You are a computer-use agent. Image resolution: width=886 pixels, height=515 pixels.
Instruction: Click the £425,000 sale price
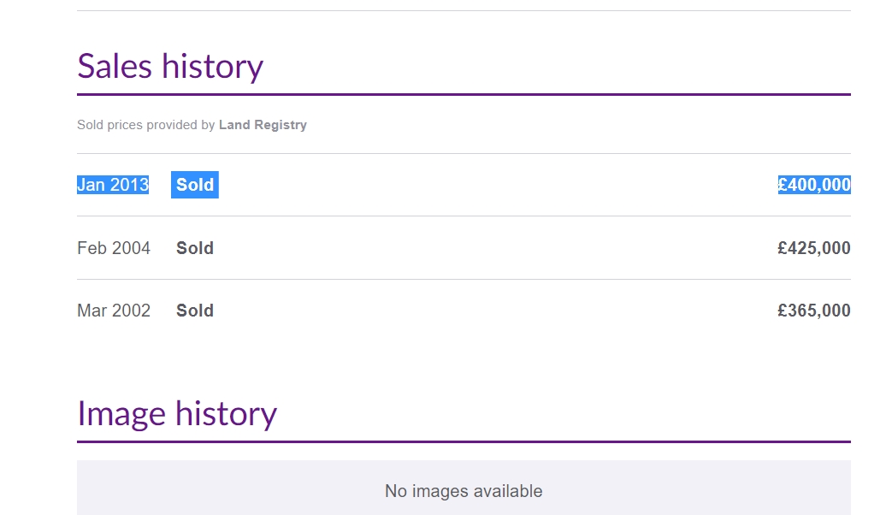pos(813,248)
